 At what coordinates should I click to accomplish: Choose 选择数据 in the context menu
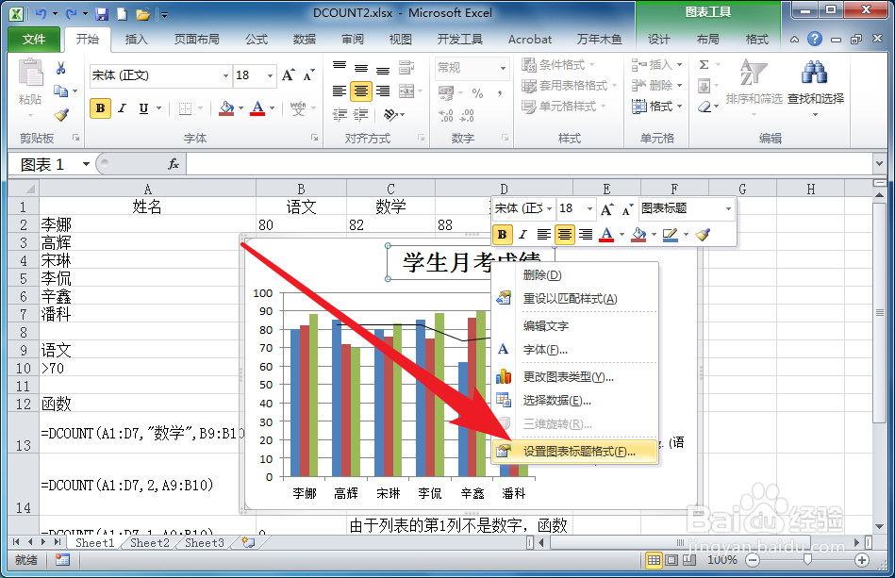point(574,401)
